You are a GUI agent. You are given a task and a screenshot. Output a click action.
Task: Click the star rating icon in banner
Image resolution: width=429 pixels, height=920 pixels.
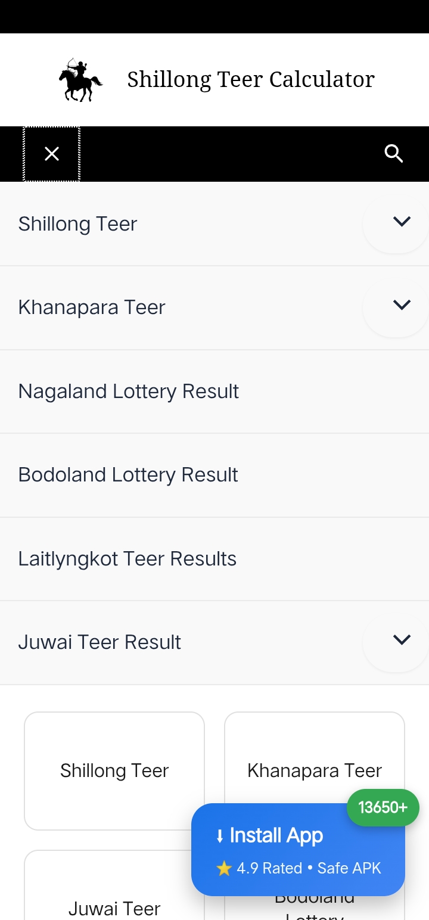coord(224,869)
